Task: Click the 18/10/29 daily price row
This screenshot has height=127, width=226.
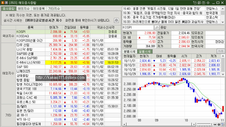Action: coord(172,74)
